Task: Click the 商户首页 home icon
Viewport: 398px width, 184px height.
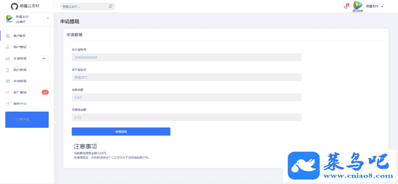Action: click(8, 36)
